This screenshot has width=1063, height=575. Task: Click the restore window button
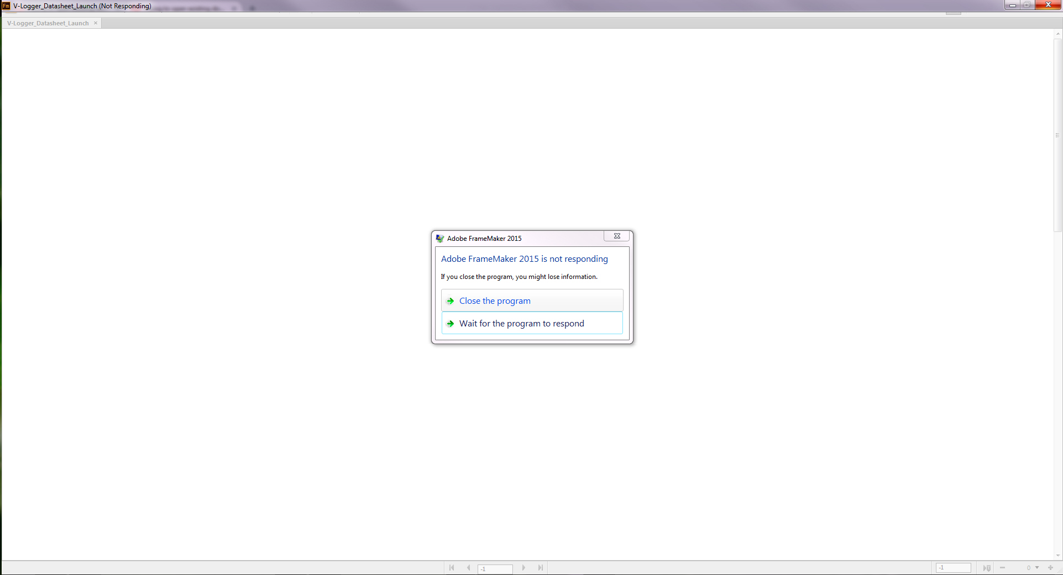click(1027, 5)
